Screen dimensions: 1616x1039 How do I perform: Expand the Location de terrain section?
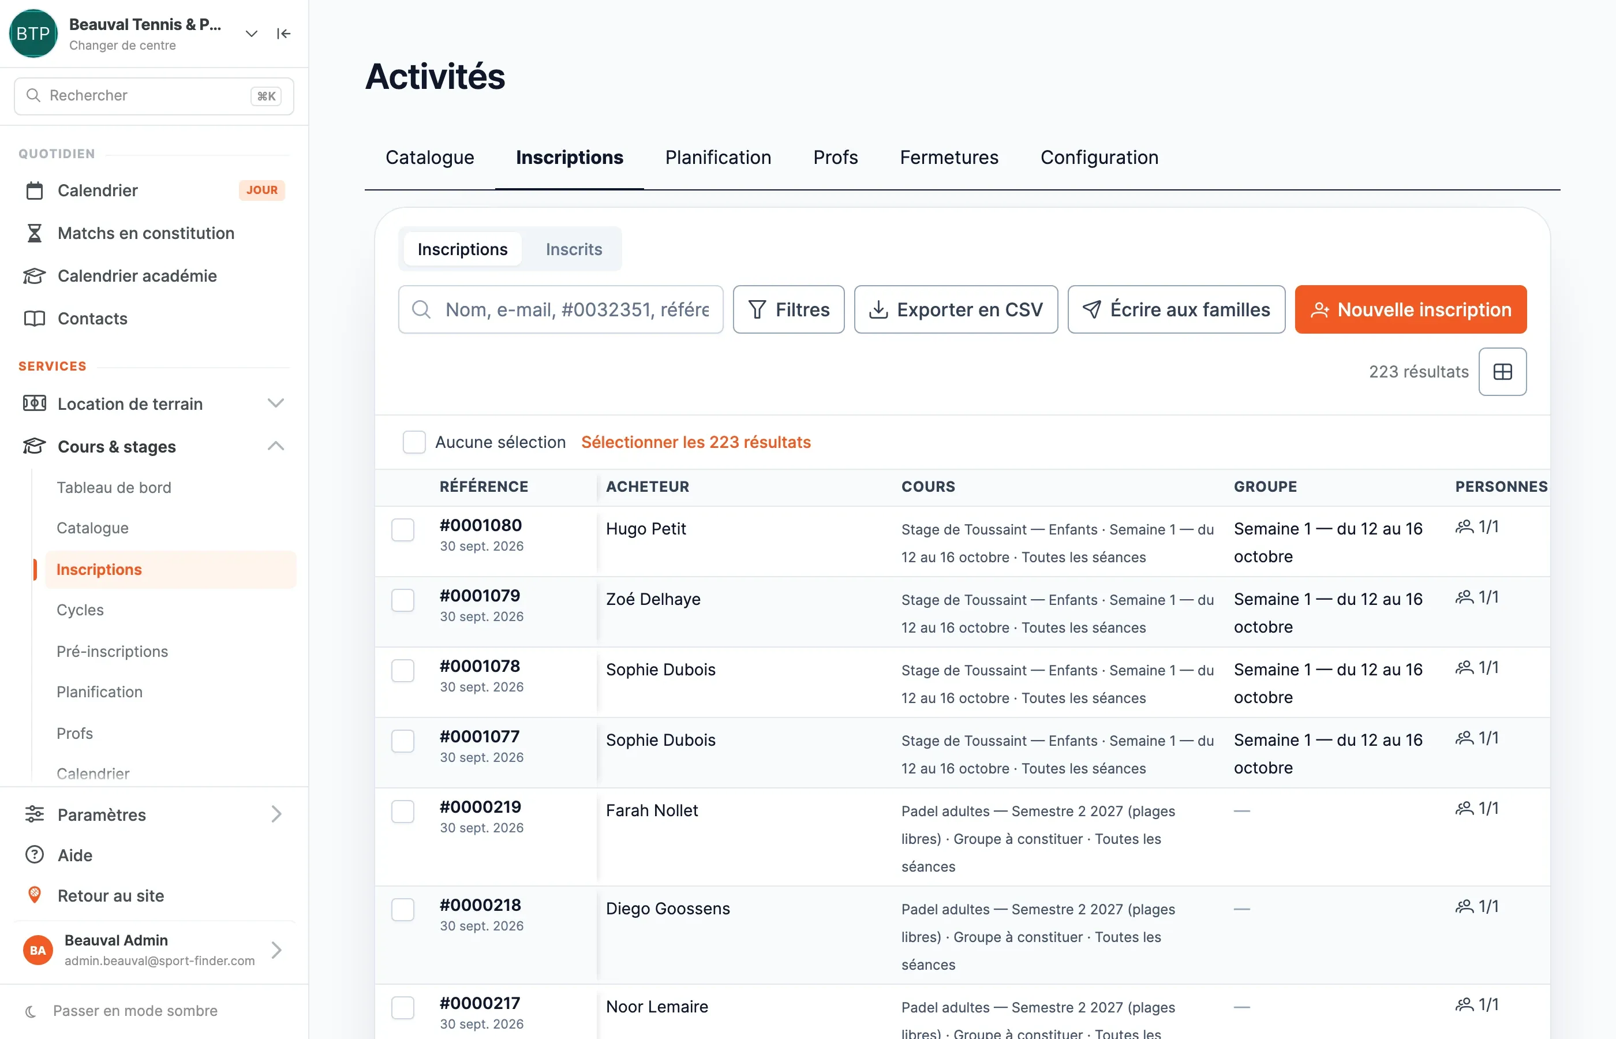275,403
